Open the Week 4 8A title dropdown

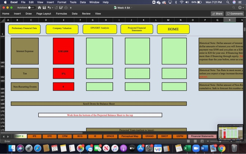131,8
